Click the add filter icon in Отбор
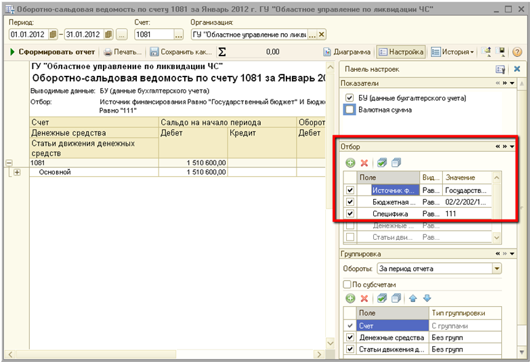Screen dimensions: 531x363 [350, 163]
